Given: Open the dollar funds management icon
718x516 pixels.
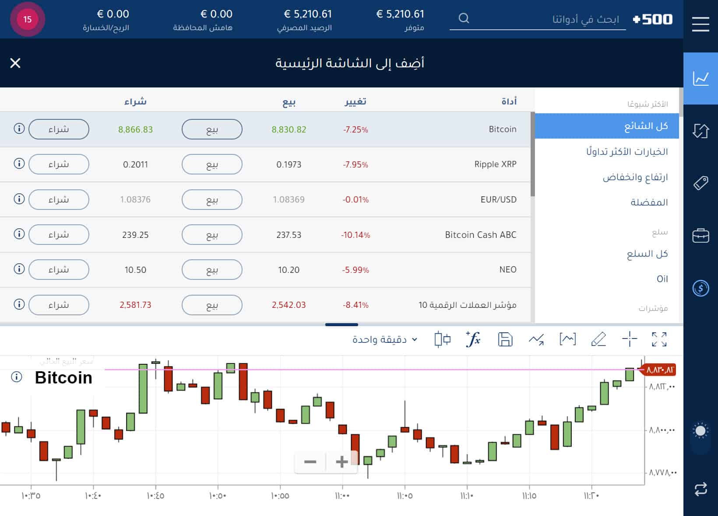Looking at the screenshot, I should pyautogui.click(x=700, y=288).
